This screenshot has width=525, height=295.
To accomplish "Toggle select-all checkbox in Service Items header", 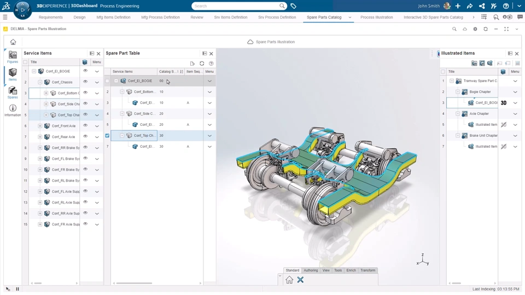I will (25, 62).
